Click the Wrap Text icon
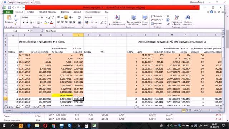The image size is (229, 129). [x=79, y=18]
